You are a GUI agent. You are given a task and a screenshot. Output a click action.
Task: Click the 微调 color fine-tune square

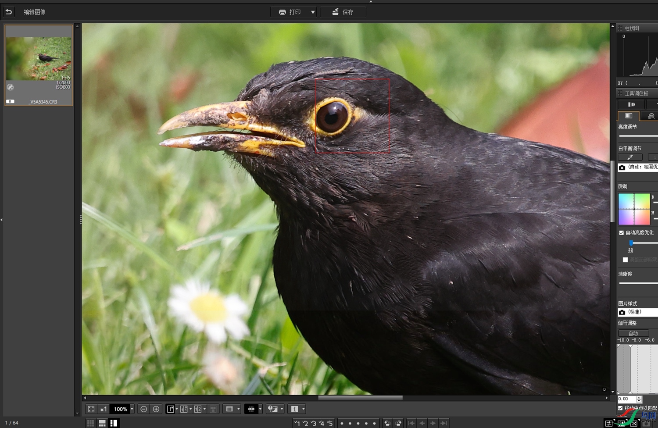coord(634,209)
